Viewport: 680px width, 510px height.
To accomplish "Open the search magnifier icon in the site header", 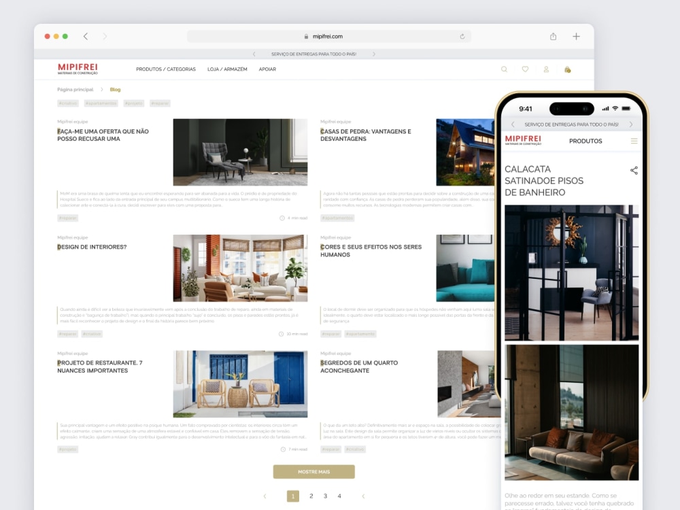I will [x=504, y=69].
